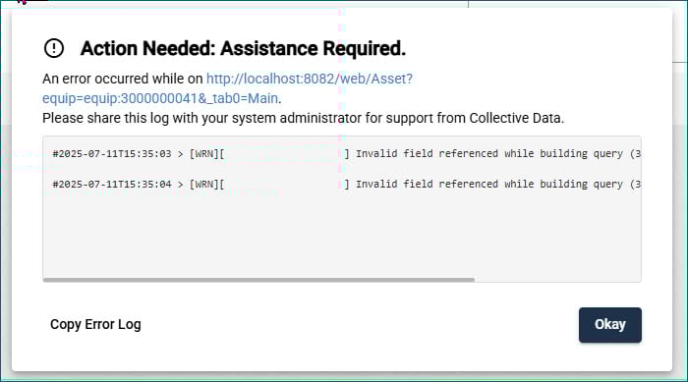The image size is (688, 382).
Task: Select the 15:35:03 timestamp log line
Action: [x=346, y=153]
